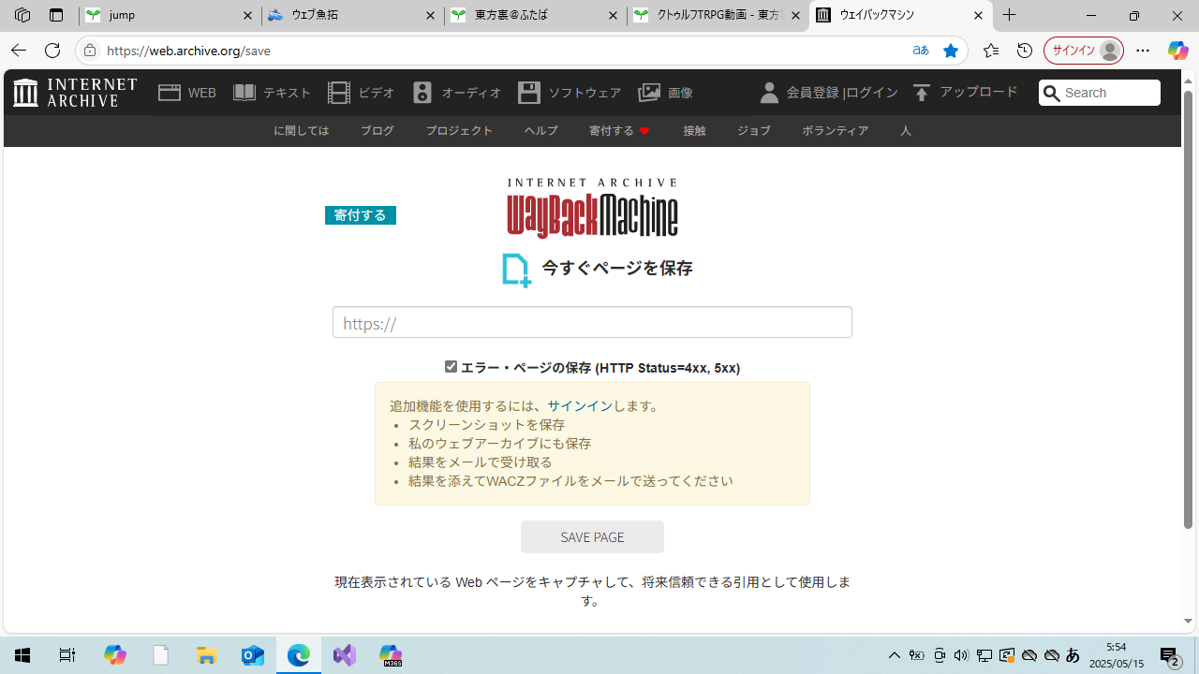Click the browser translate page icon

(921, 51)
